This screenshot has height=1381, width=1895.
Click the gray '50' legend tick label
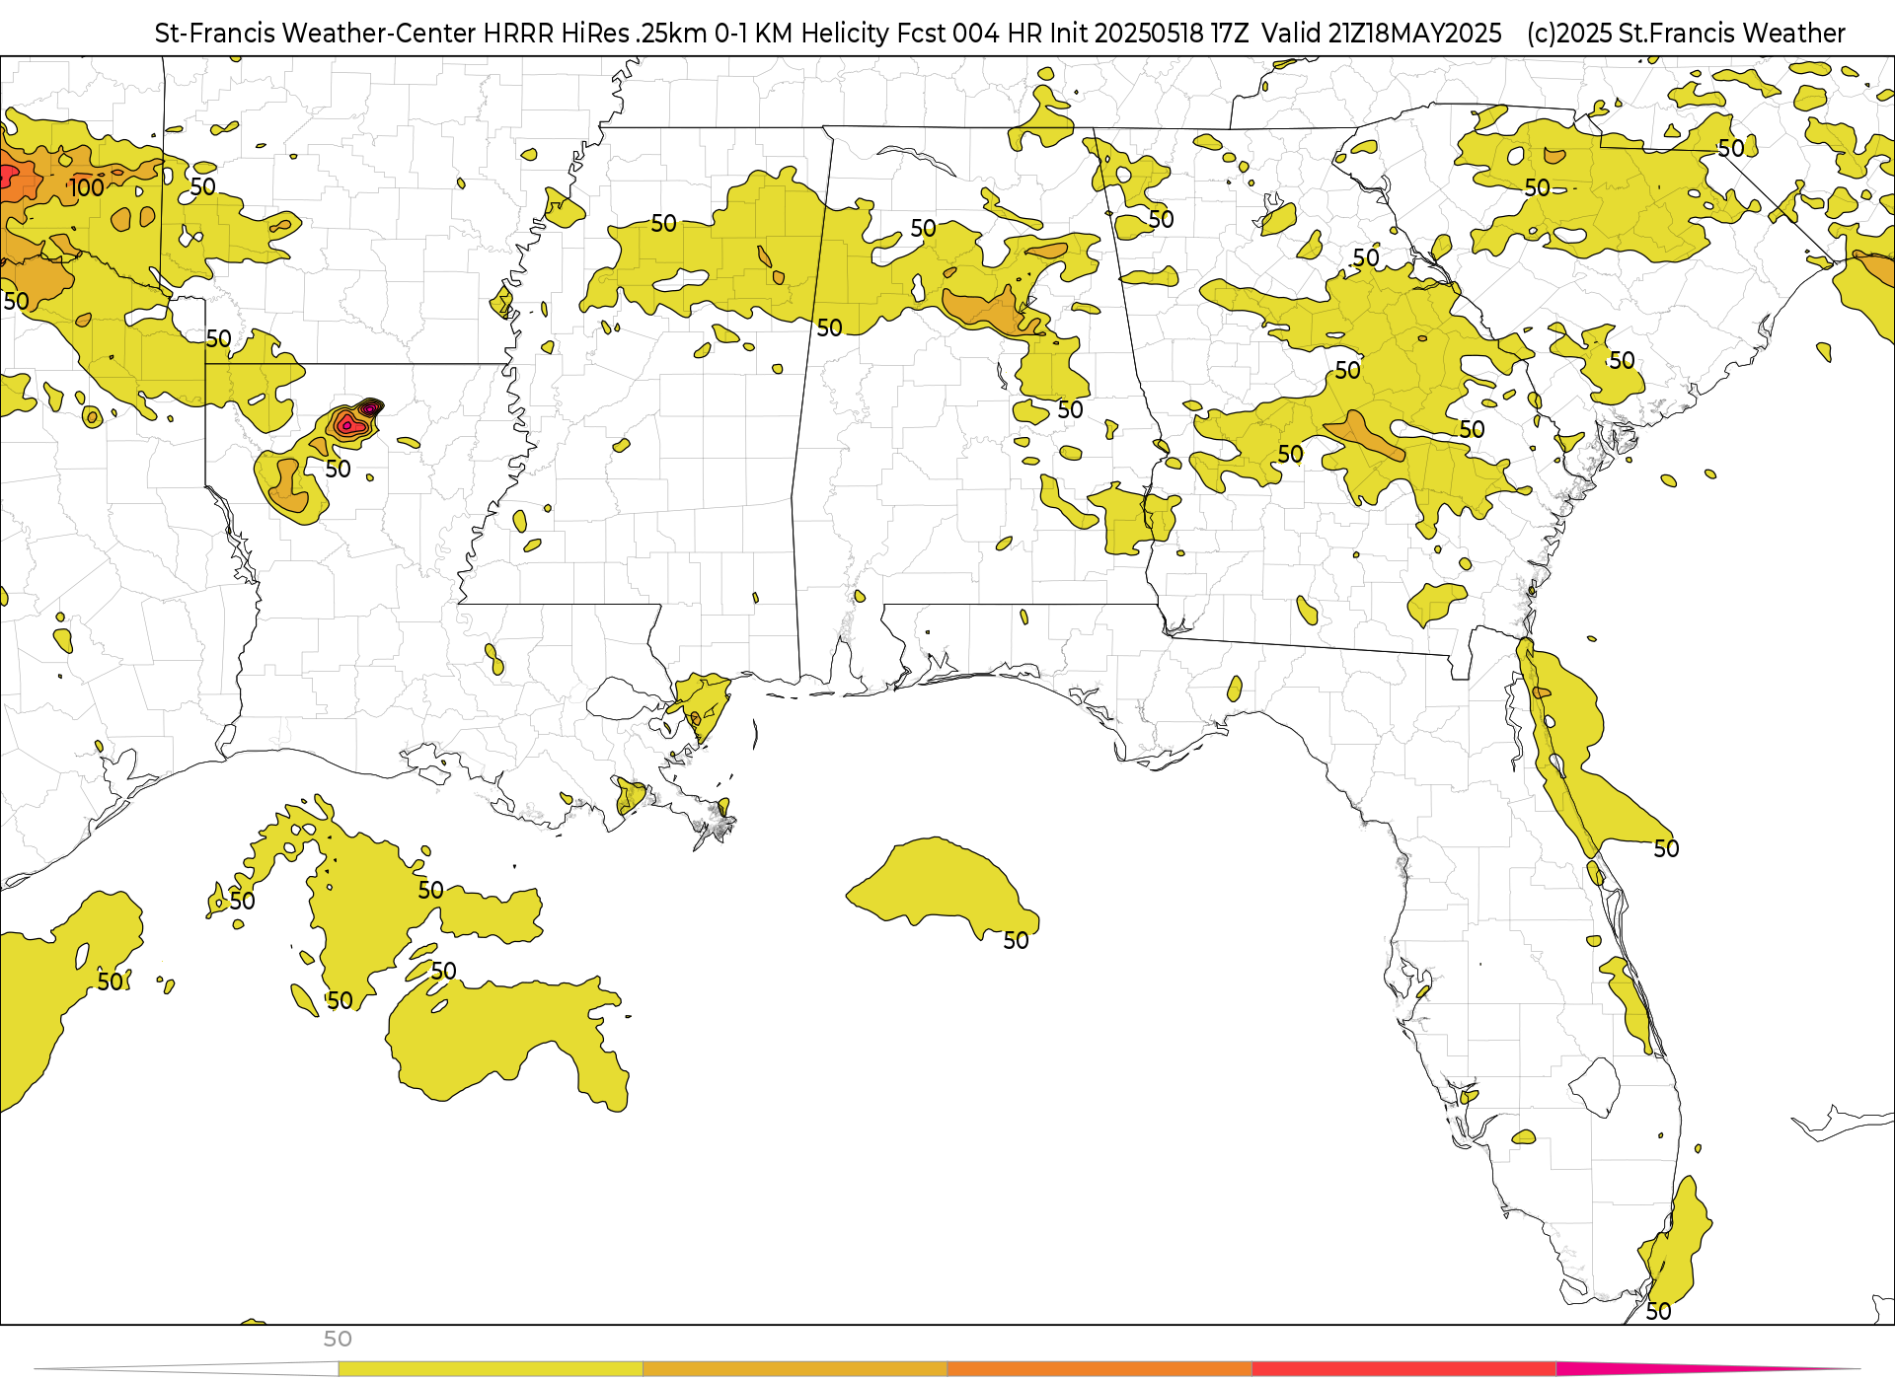tap(338, 1339)
